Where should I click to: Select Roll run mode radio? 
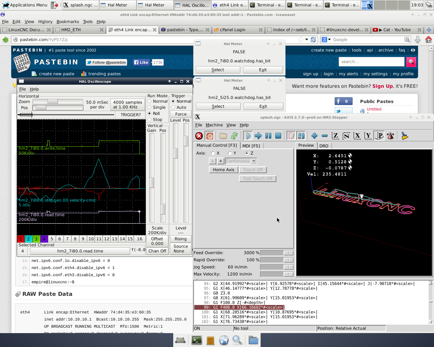tap(149, 114)
